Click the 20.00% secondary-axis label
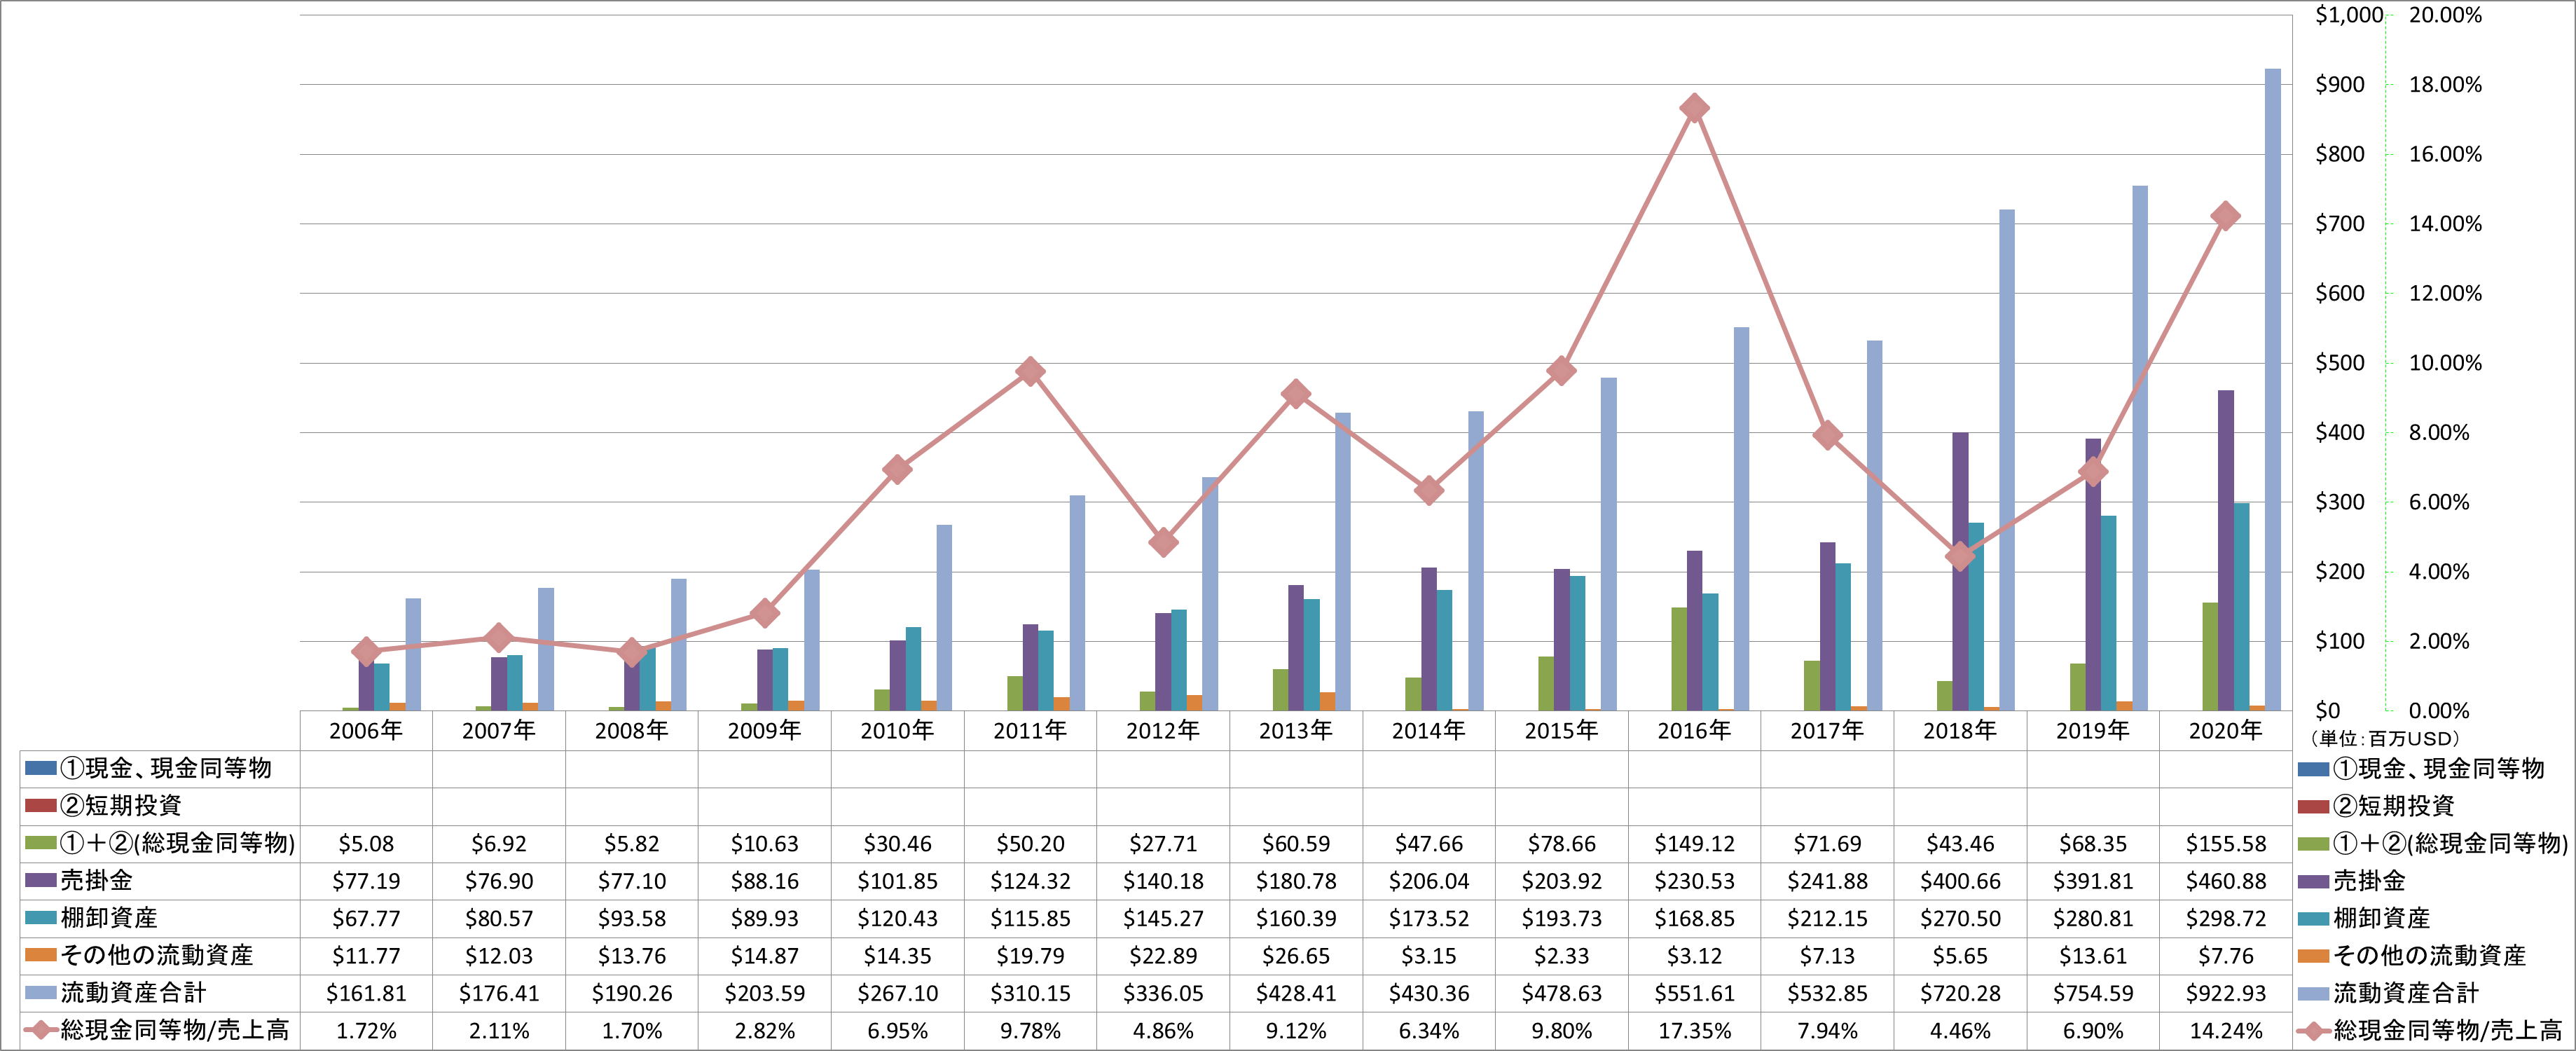This screenshot has height=1051, width=2576. coord(2445,15)
